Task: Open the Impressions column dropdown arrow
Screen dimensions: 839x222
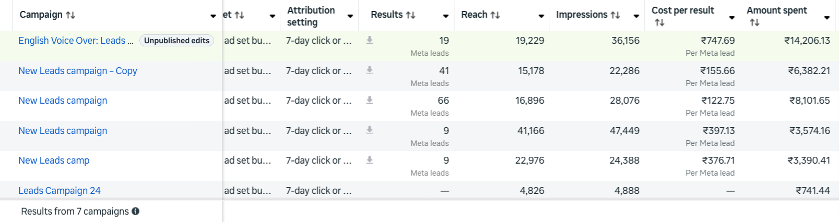Action: click(x=636, y=16)
